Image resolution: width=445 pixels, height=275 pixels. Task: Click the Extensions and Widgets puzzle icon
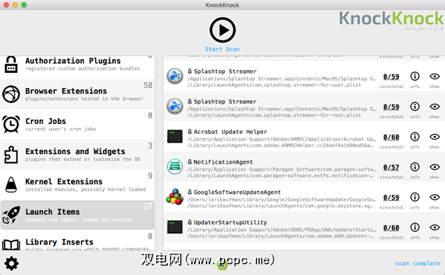coord(11,154)
